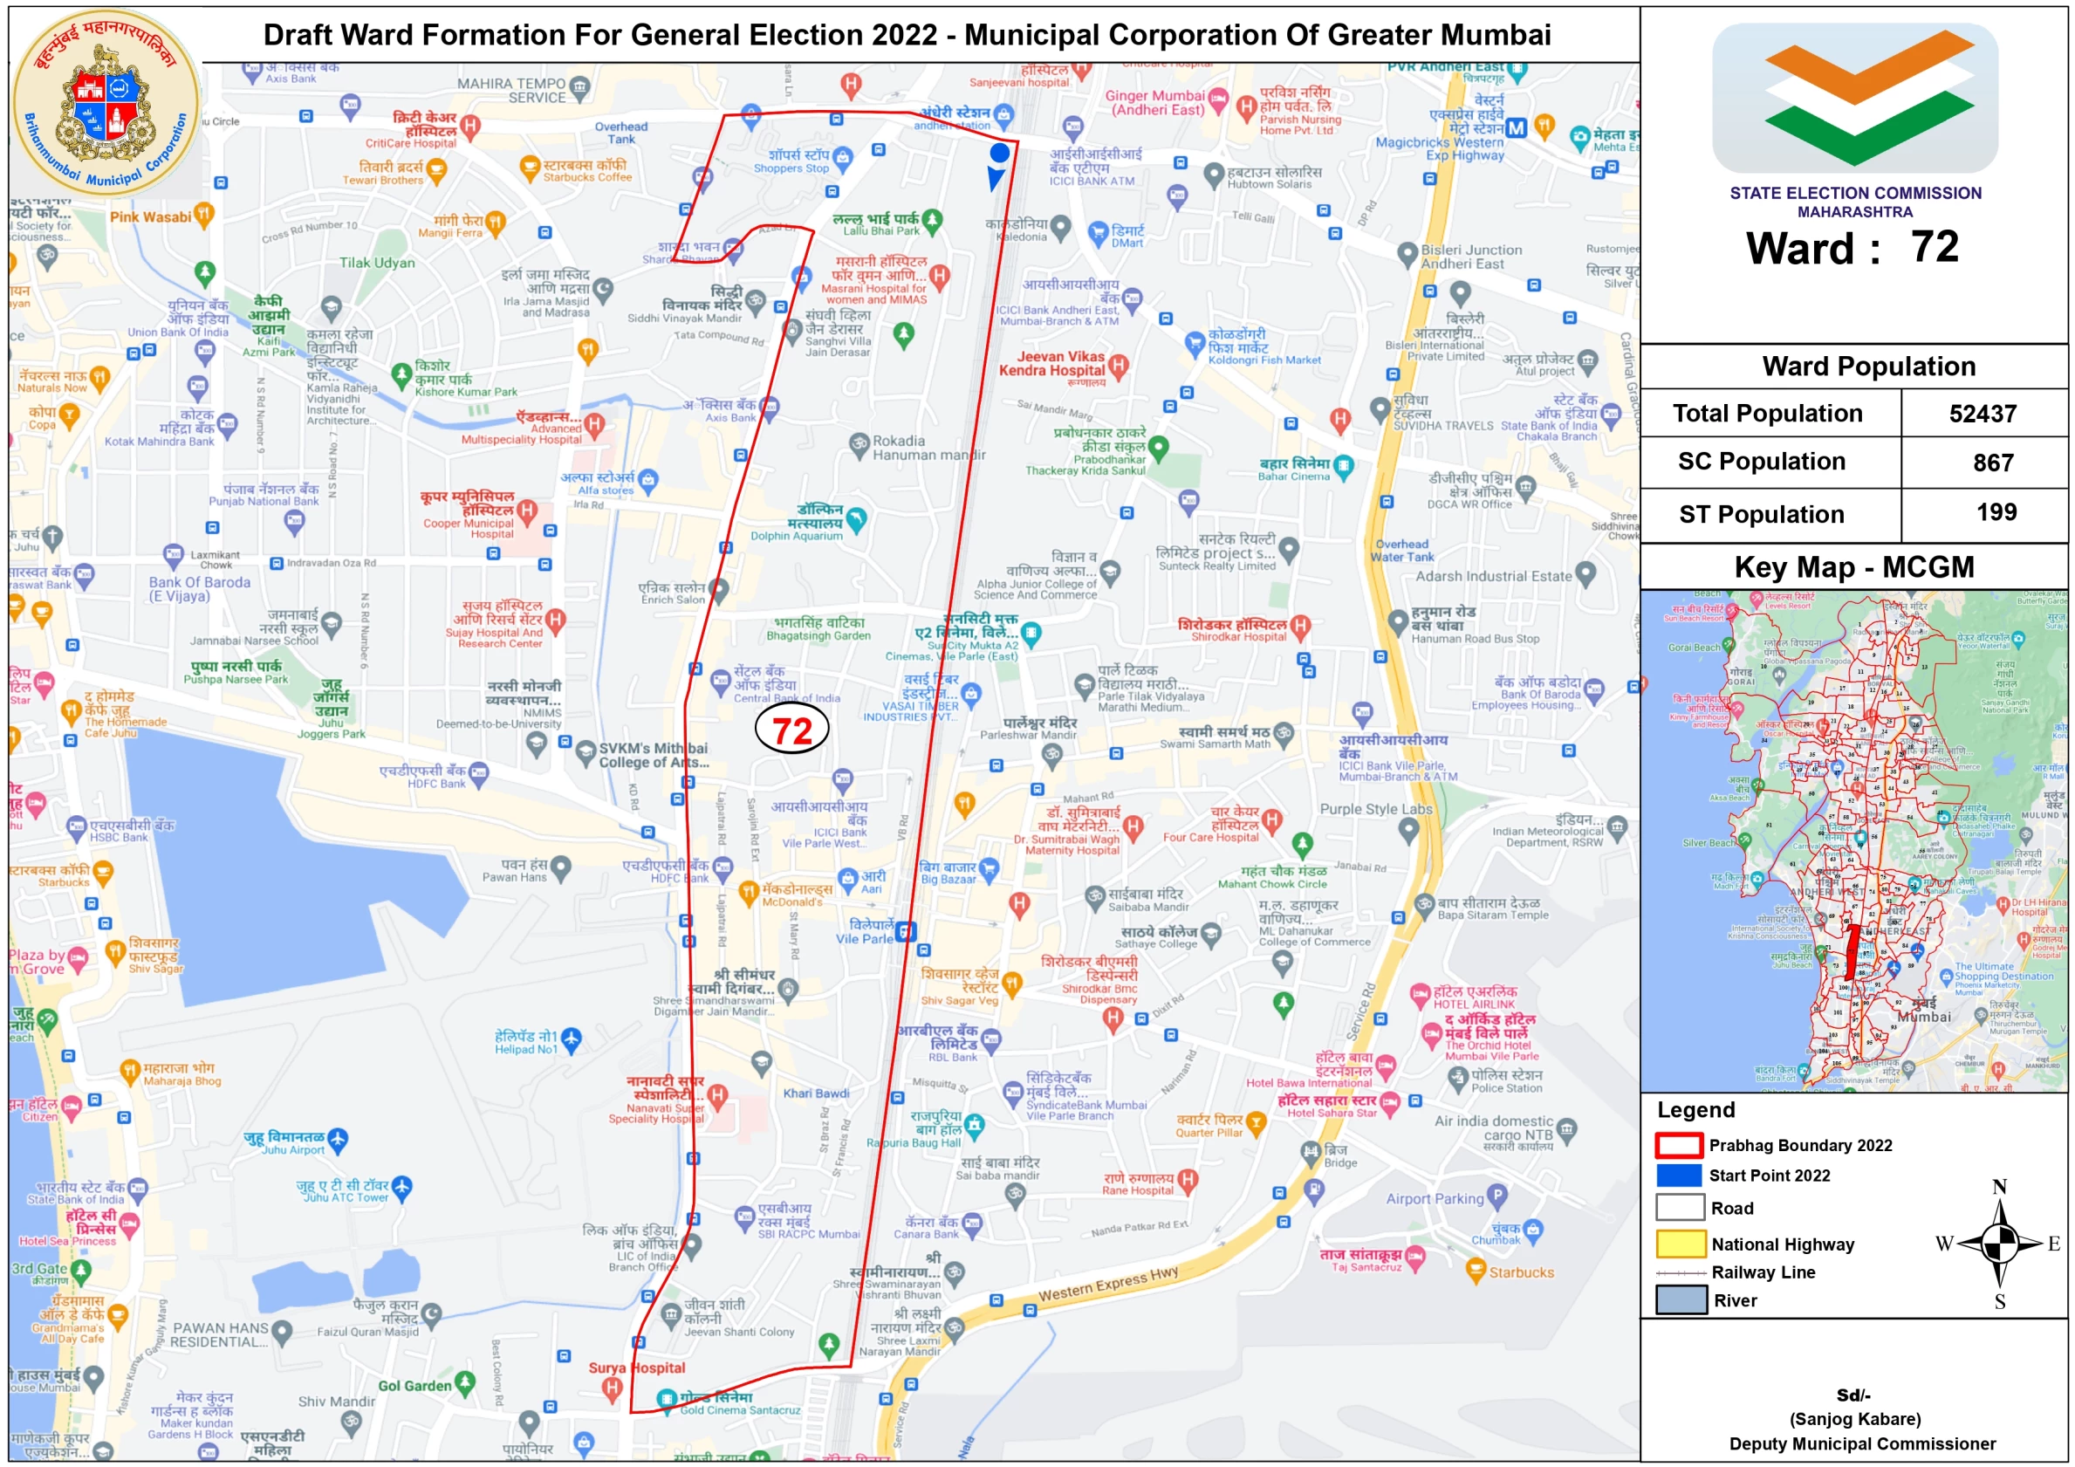Click the McDonald's restaurant marker
The image size is (2075, 1467).
pos(749,893)
